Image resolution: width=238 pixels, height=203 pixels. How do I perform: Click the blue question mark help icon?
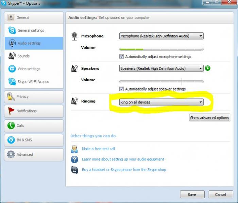point(74,159)
